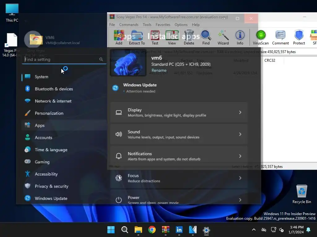Screen dimensions: 317x237
Task: Click Extract To in WinRAR toolbar
Action: 137,37
